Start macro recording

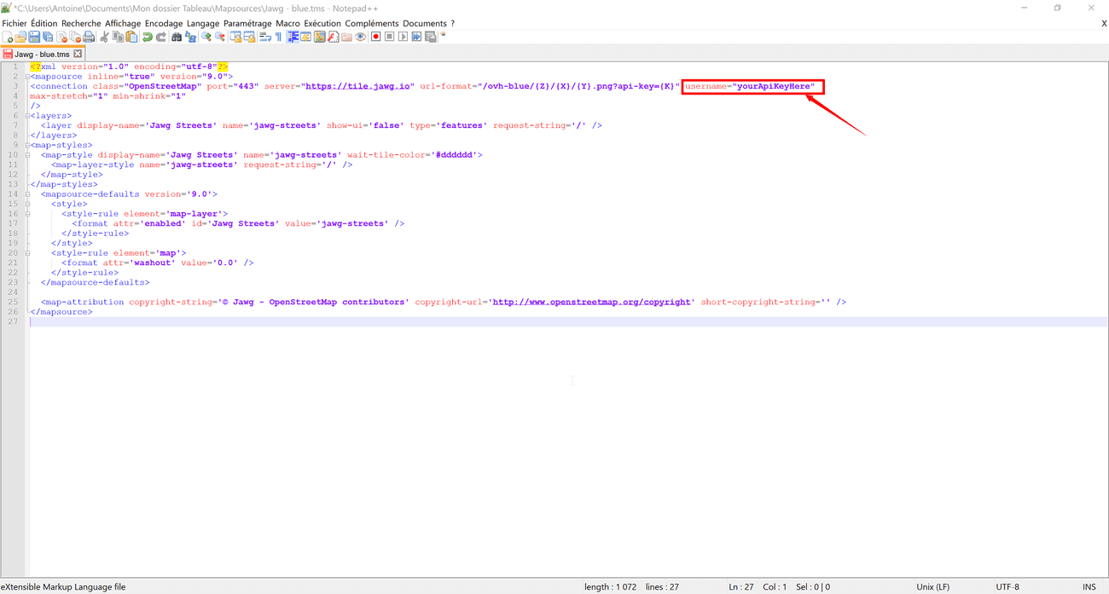[376, 37]
